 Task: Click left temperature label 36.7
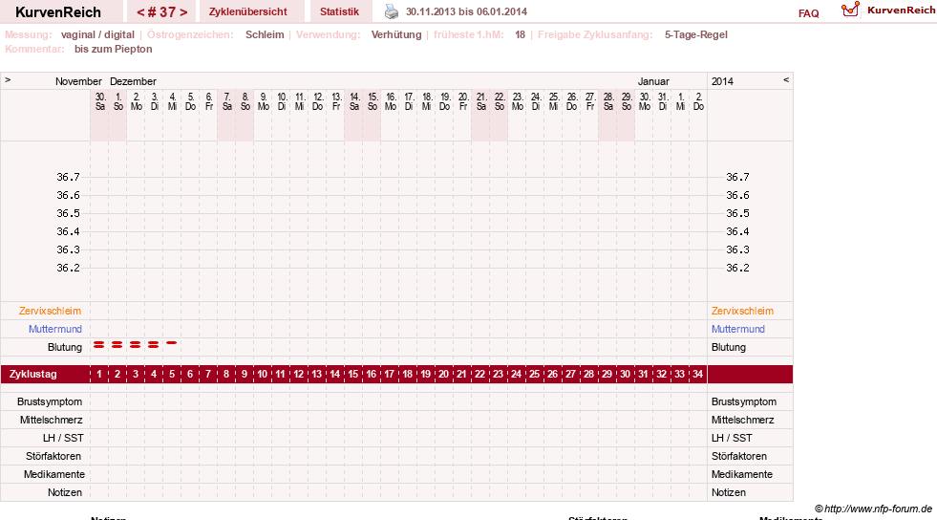pos(68,177)
